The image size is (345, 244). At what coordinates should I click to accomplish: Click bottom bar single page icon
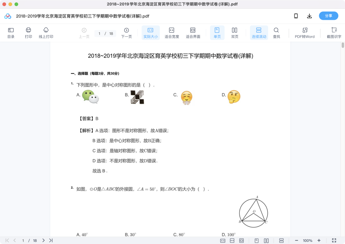pyautogui.click(x=257, y=241)
